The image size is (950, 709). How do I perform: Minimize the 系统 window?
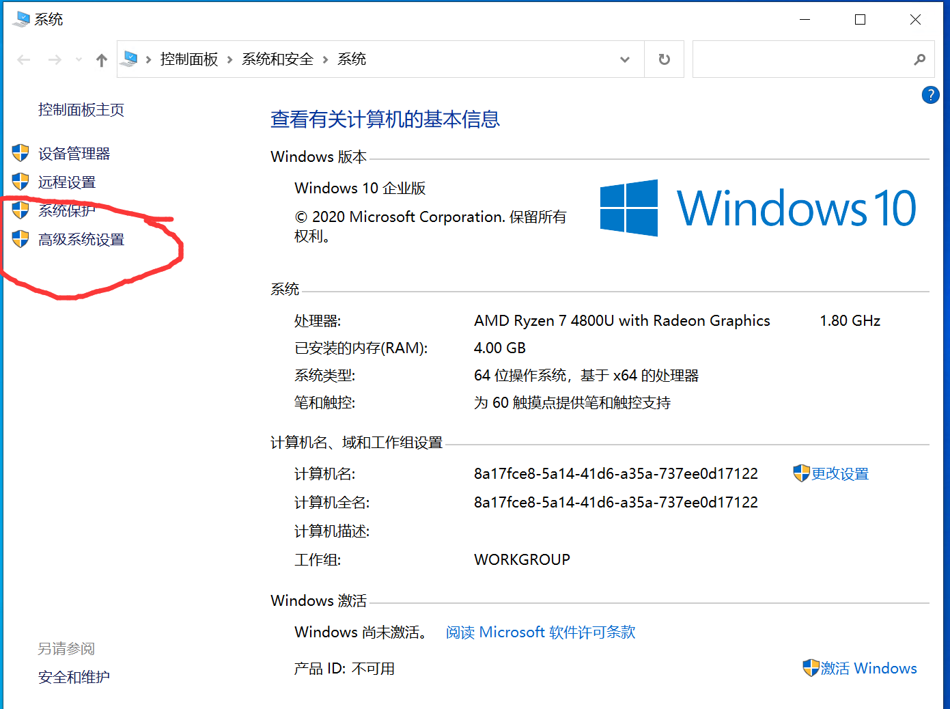point(805,20)
